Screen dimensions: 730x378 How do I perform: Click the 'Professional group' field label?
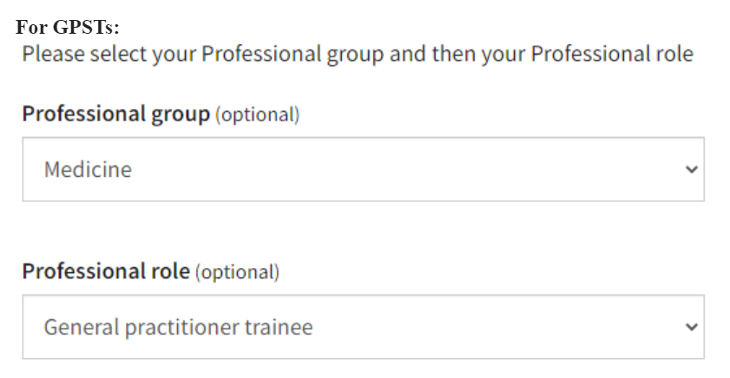(115, 114)
